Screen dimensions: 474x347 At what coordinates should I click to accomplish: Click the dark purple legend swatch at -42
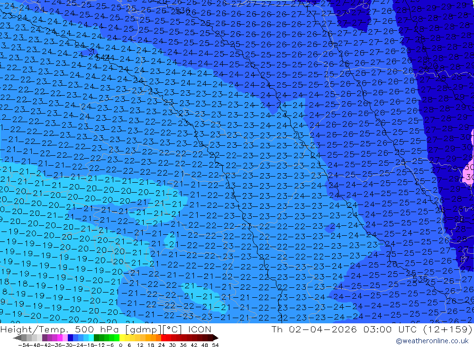(x=45, y=338)
